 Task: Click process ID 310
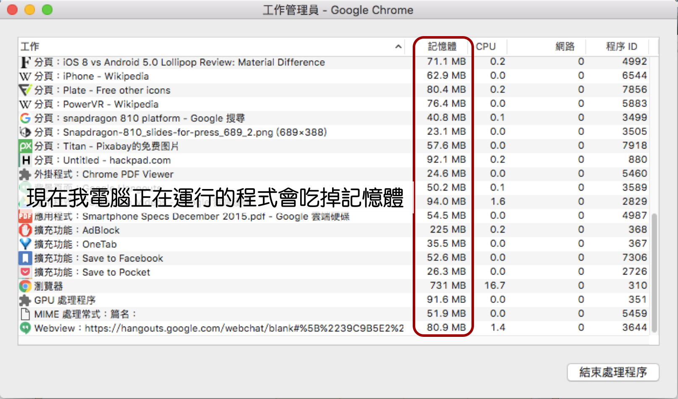[x=638, y=286]
